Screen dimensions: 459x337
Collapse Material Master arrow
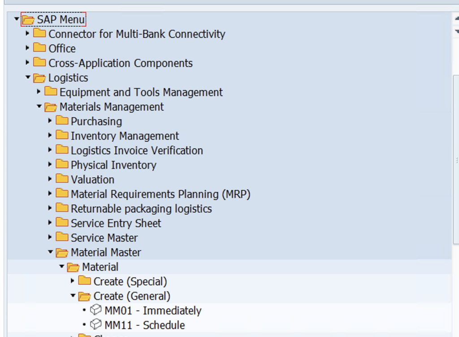[x=50, y=251]
